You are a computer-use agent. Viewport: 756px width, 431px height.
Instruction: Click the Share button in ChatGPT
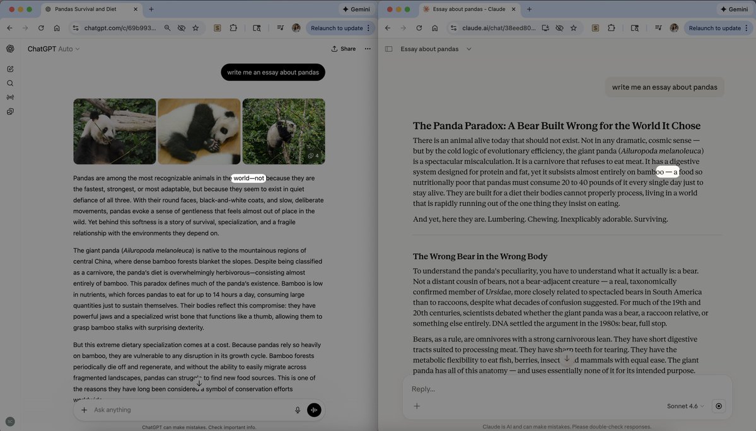click(343, 49)
